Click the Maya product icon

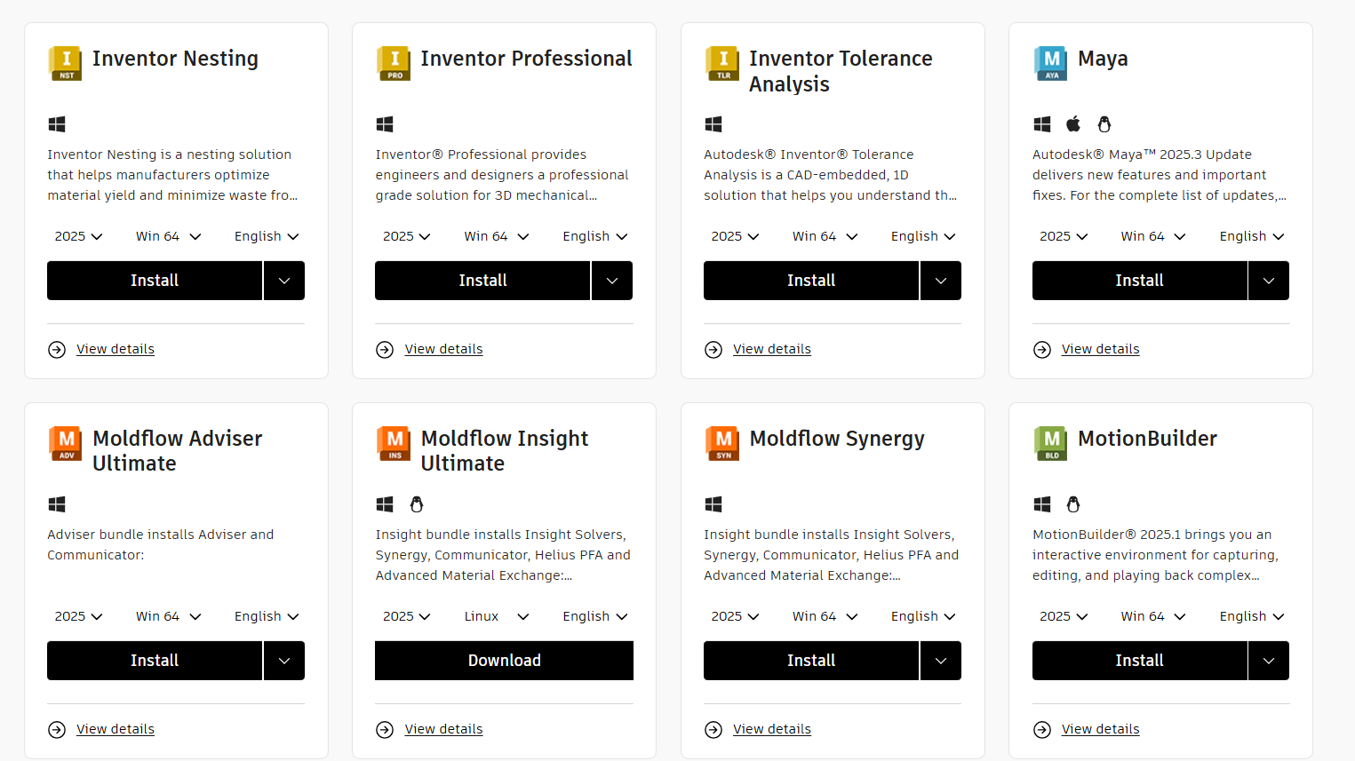pyautogui.click(x=1050, y=63)
